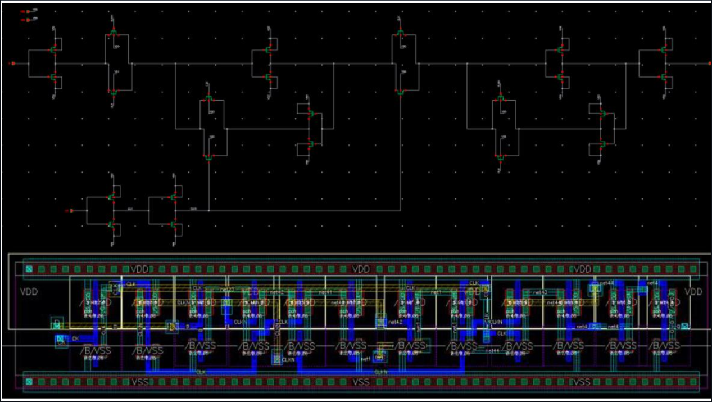Viewport: 712px width, 402px height.
Task: Select lower transistor of master-latch feedback gate
Action: (208, 158)
